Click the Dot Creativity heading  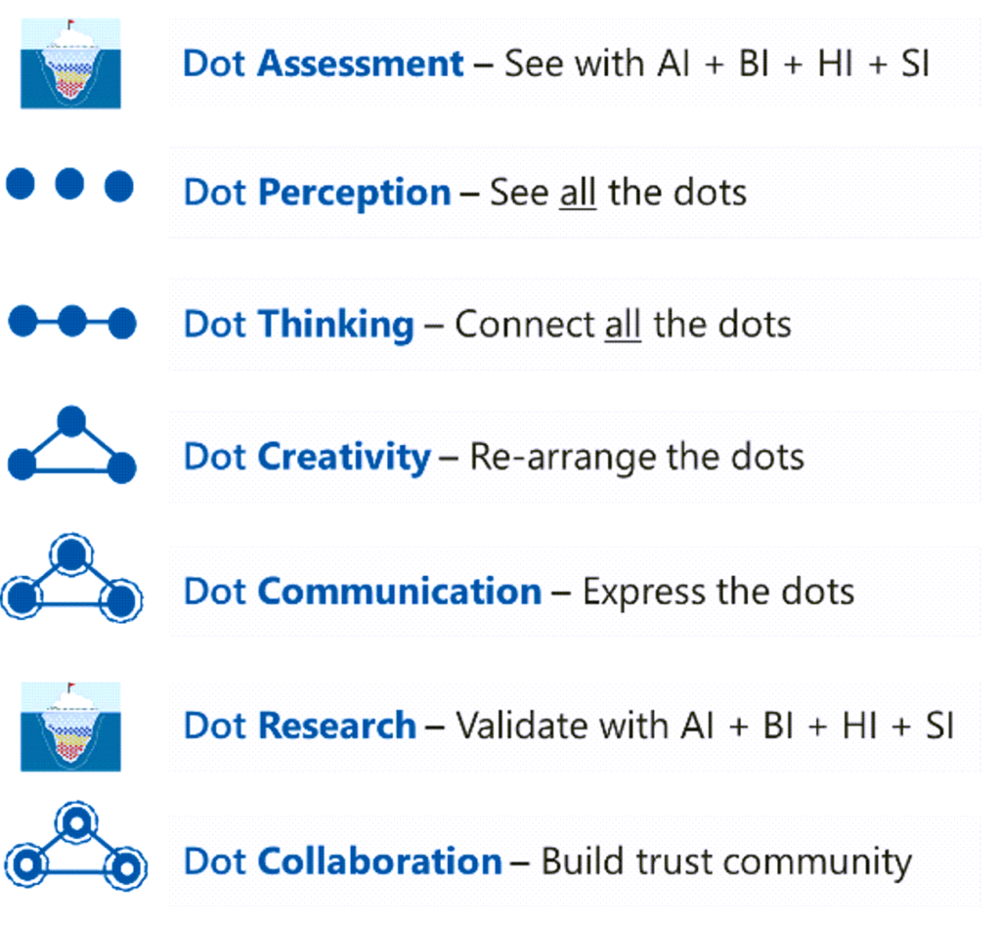[x=307, y=457]
